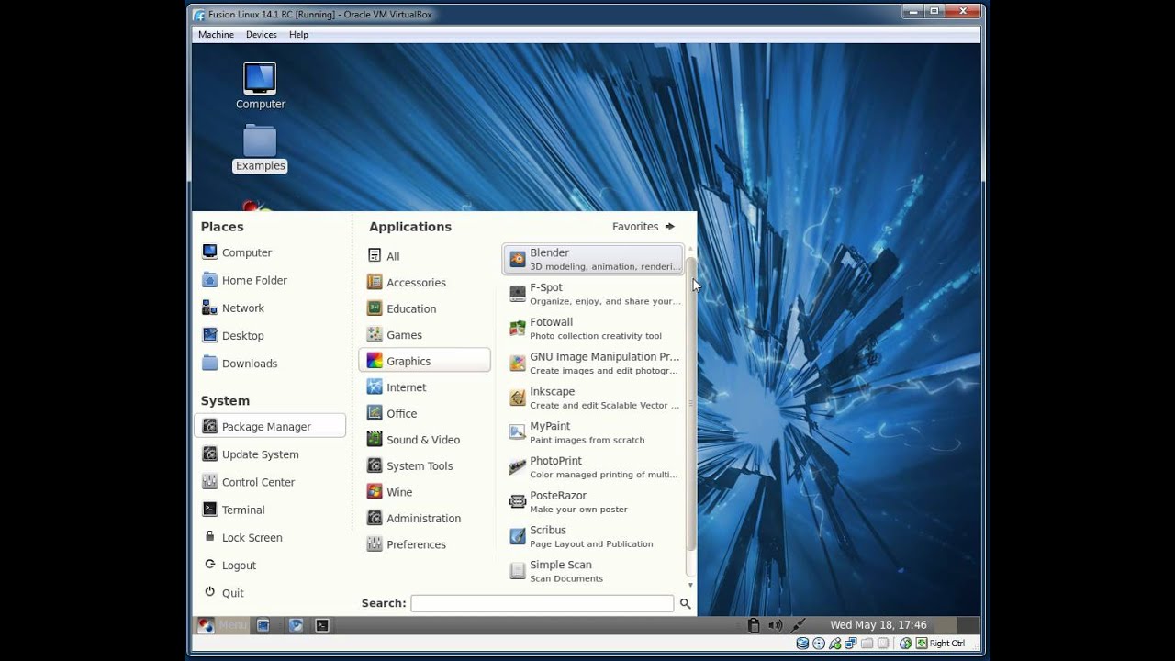Select the Graphics category
The image size is (1175, 661).
[x=424, y=361]
